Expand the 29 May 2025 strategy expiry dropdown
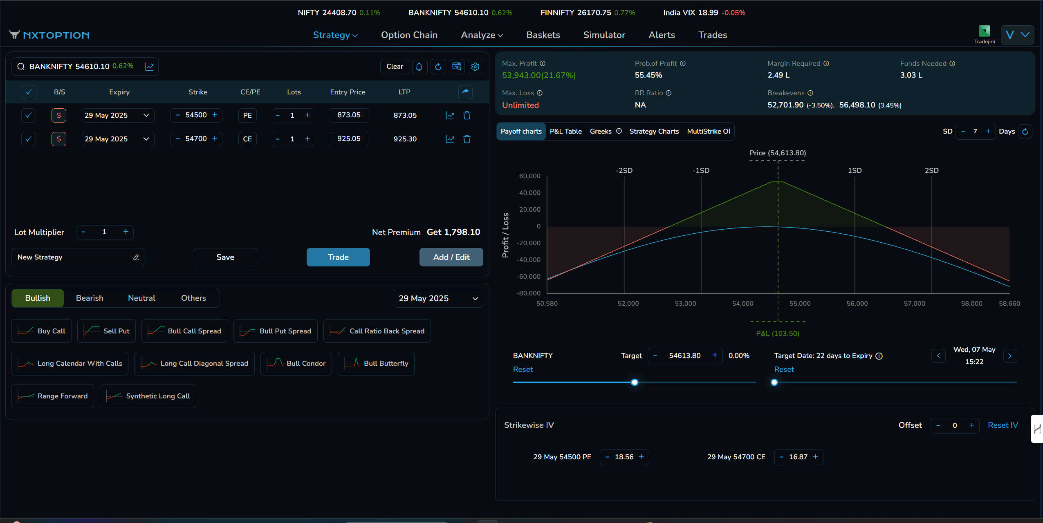This screenshot has width=1043, height=523. (438, 299)
